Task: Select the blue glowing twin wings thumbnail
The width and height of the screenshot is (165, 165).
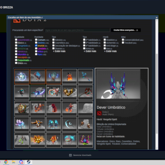Action: click(x=54, y=124)
